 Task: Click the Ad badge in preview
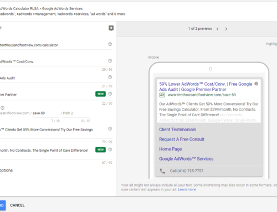(162, 95)
